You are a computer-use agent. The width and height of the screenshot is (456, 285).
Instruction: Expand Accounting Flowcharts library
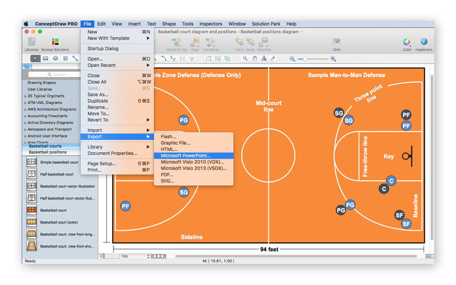[25, 116]
